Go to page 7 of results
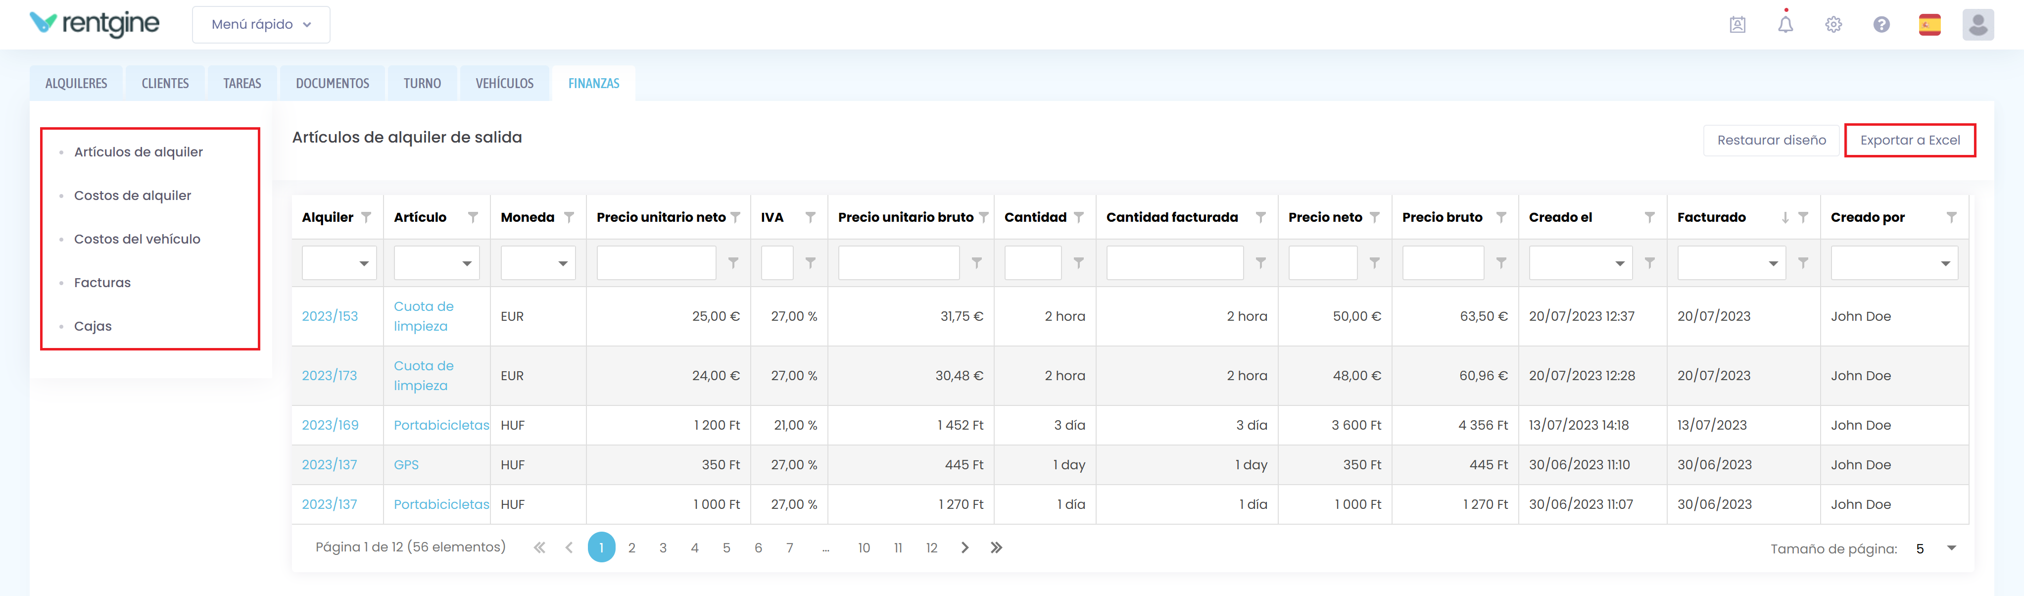 790,548
